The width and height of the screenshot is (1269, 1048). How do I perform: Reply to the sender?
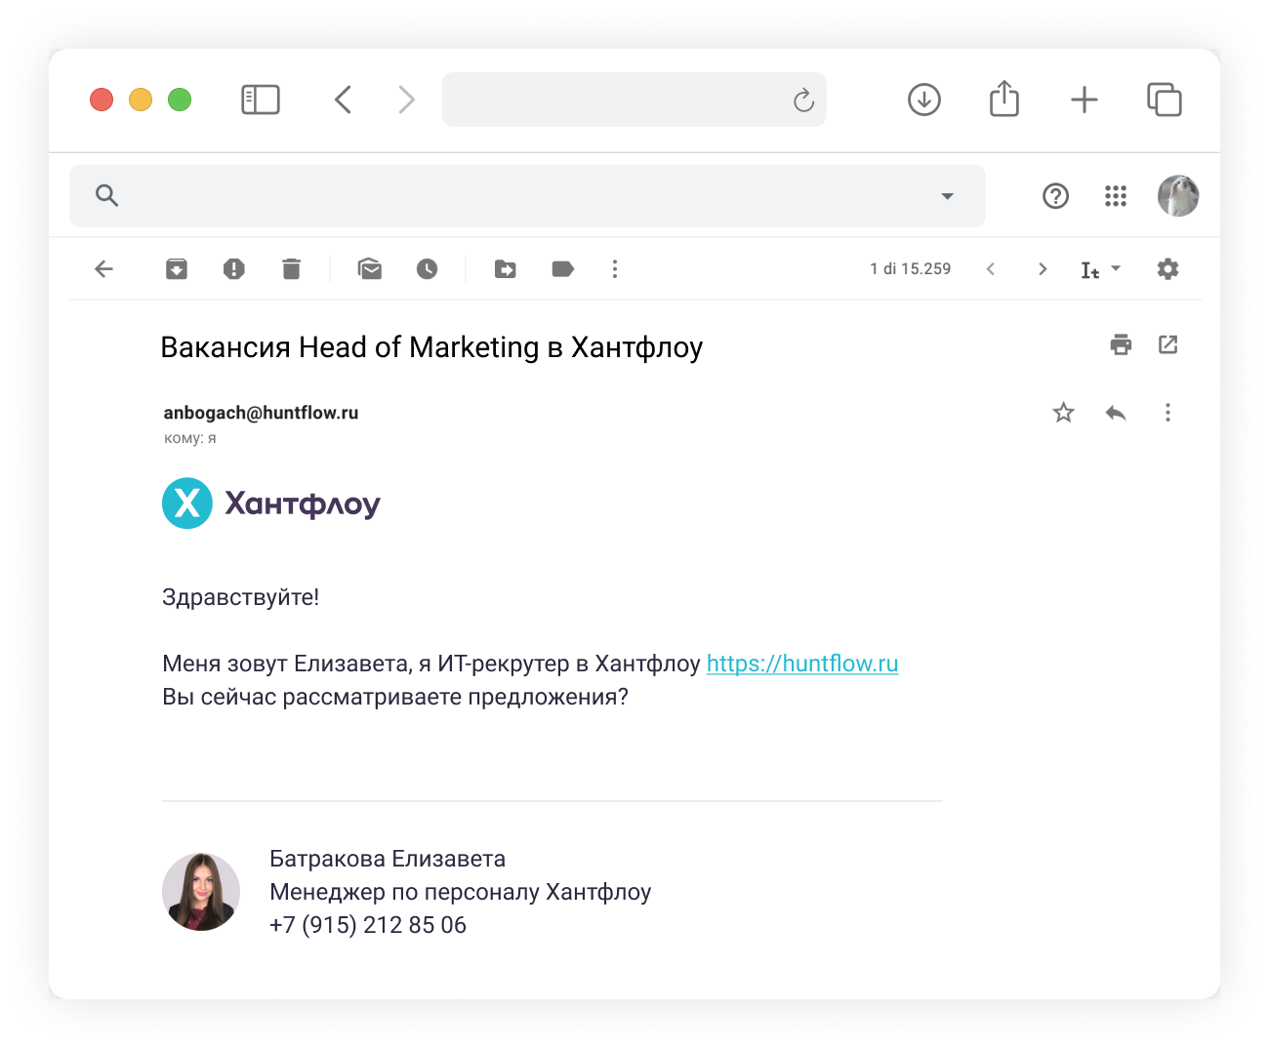(x=1116, y=413)
